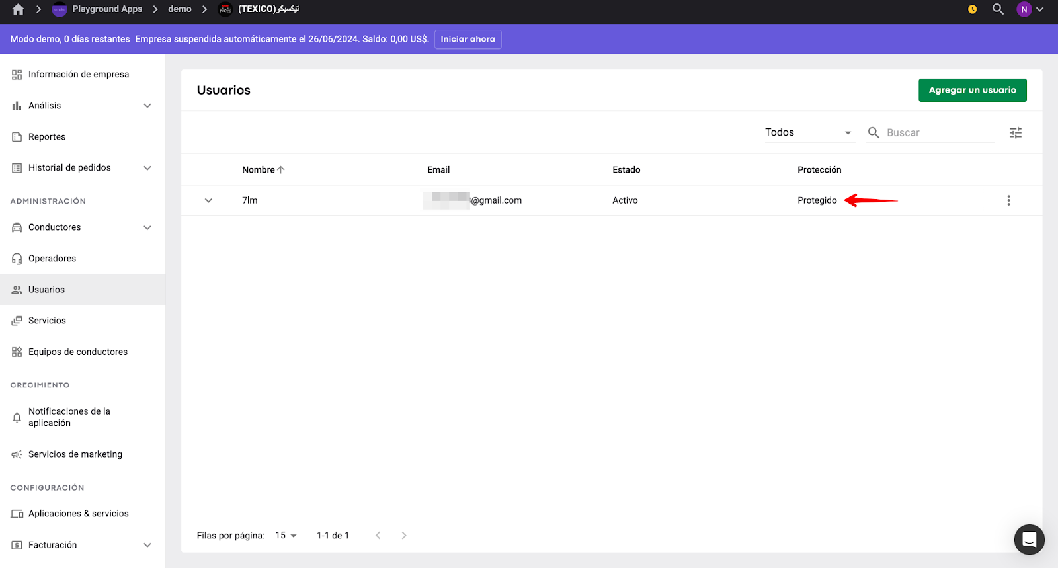Sort by Estado column header
Screen dimensions: 1058x568
click(626, 170)
